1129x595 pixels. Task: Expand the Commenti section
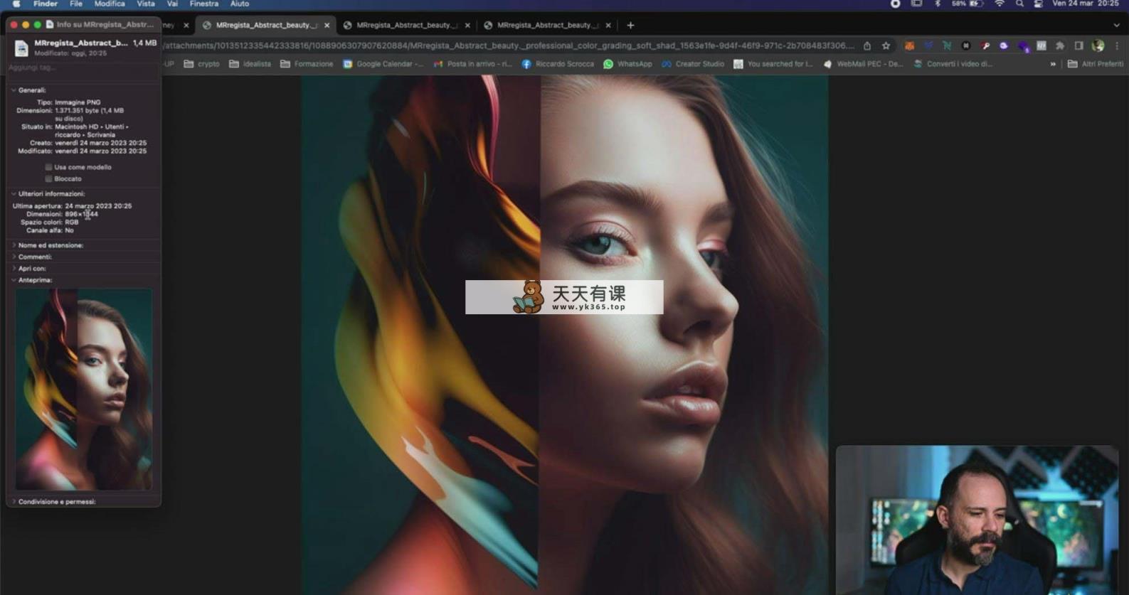click(x=14, y=257)
